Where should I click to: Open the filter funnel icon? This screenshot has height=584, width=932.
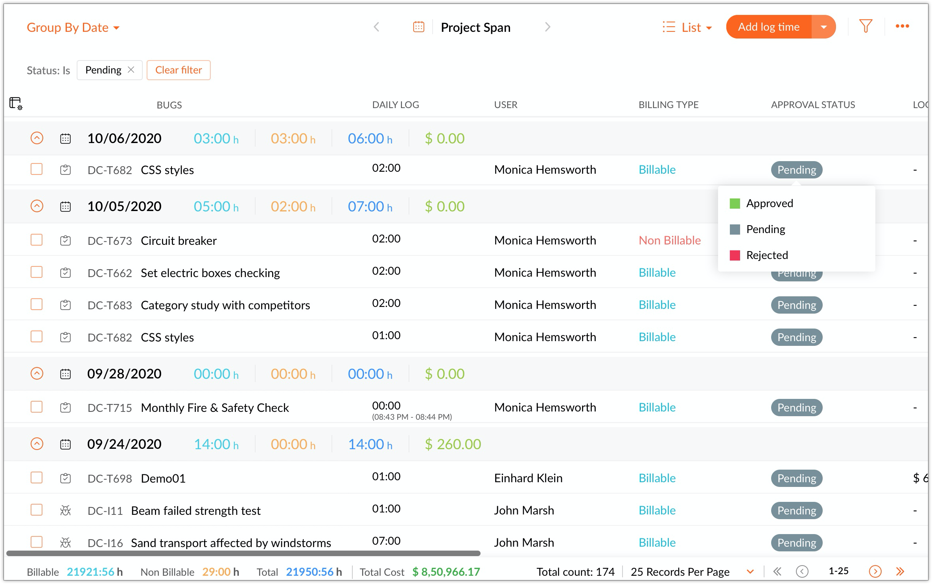pyautogui.click(x=866, y=26)
